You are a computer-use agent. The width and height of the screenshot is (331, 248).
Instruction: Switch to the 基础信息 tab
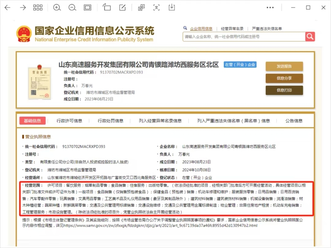click(x=32, y=121)
